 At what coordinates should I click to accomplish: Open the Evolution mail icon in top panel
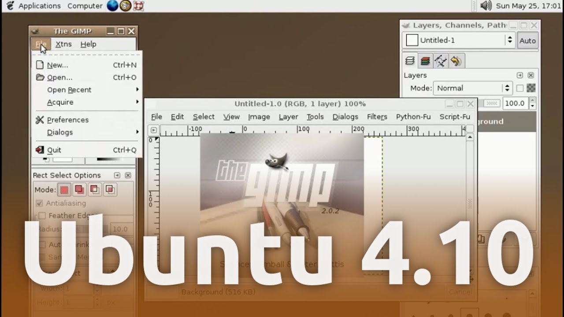(126, 6)
